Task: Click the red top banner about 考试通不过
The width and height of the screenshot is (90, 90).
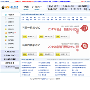Action: [23, 1]
